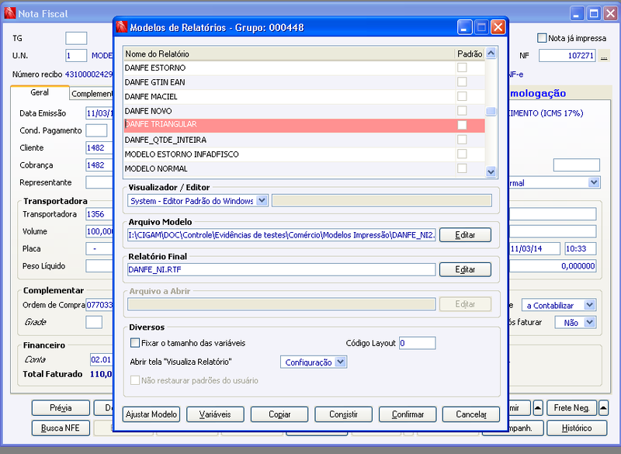621x454 pixels.
Task: Click the Busca NFE button
Action: (61, 428)
